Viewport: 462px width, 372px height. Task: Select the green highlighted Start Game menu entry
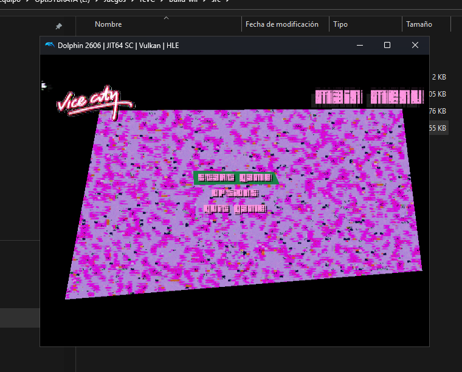coord(235,177)
